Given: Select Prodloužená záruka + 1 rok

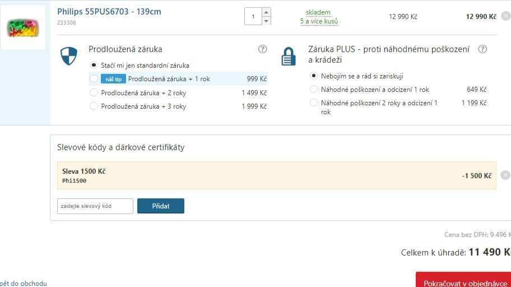Looking at the screenshot, I should (x=94, y=78).
